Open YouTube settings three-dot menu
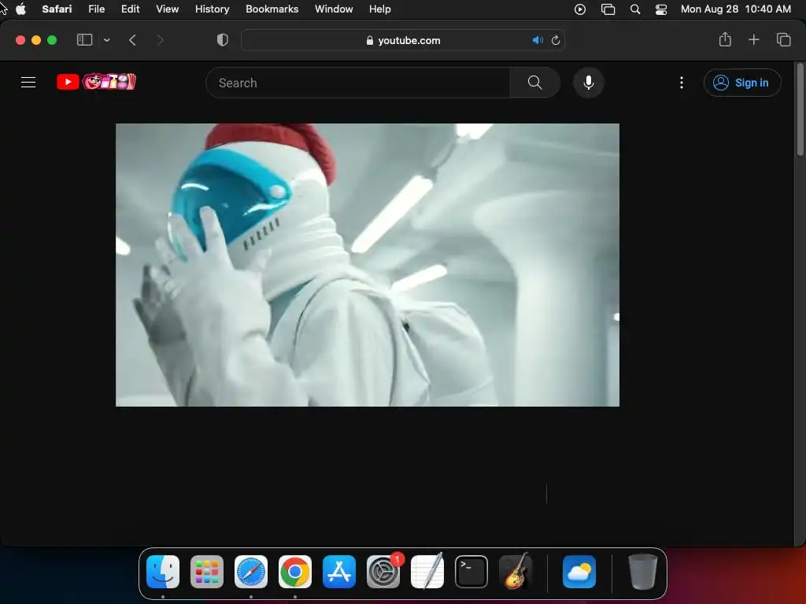The height and width of the screenshot is (604, 806). (x=682, y=83)
